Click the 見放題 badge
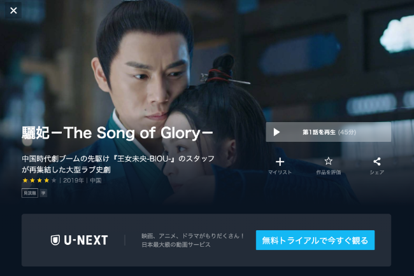The height and width of the screenshot is (276, 414). coord(30,193)
